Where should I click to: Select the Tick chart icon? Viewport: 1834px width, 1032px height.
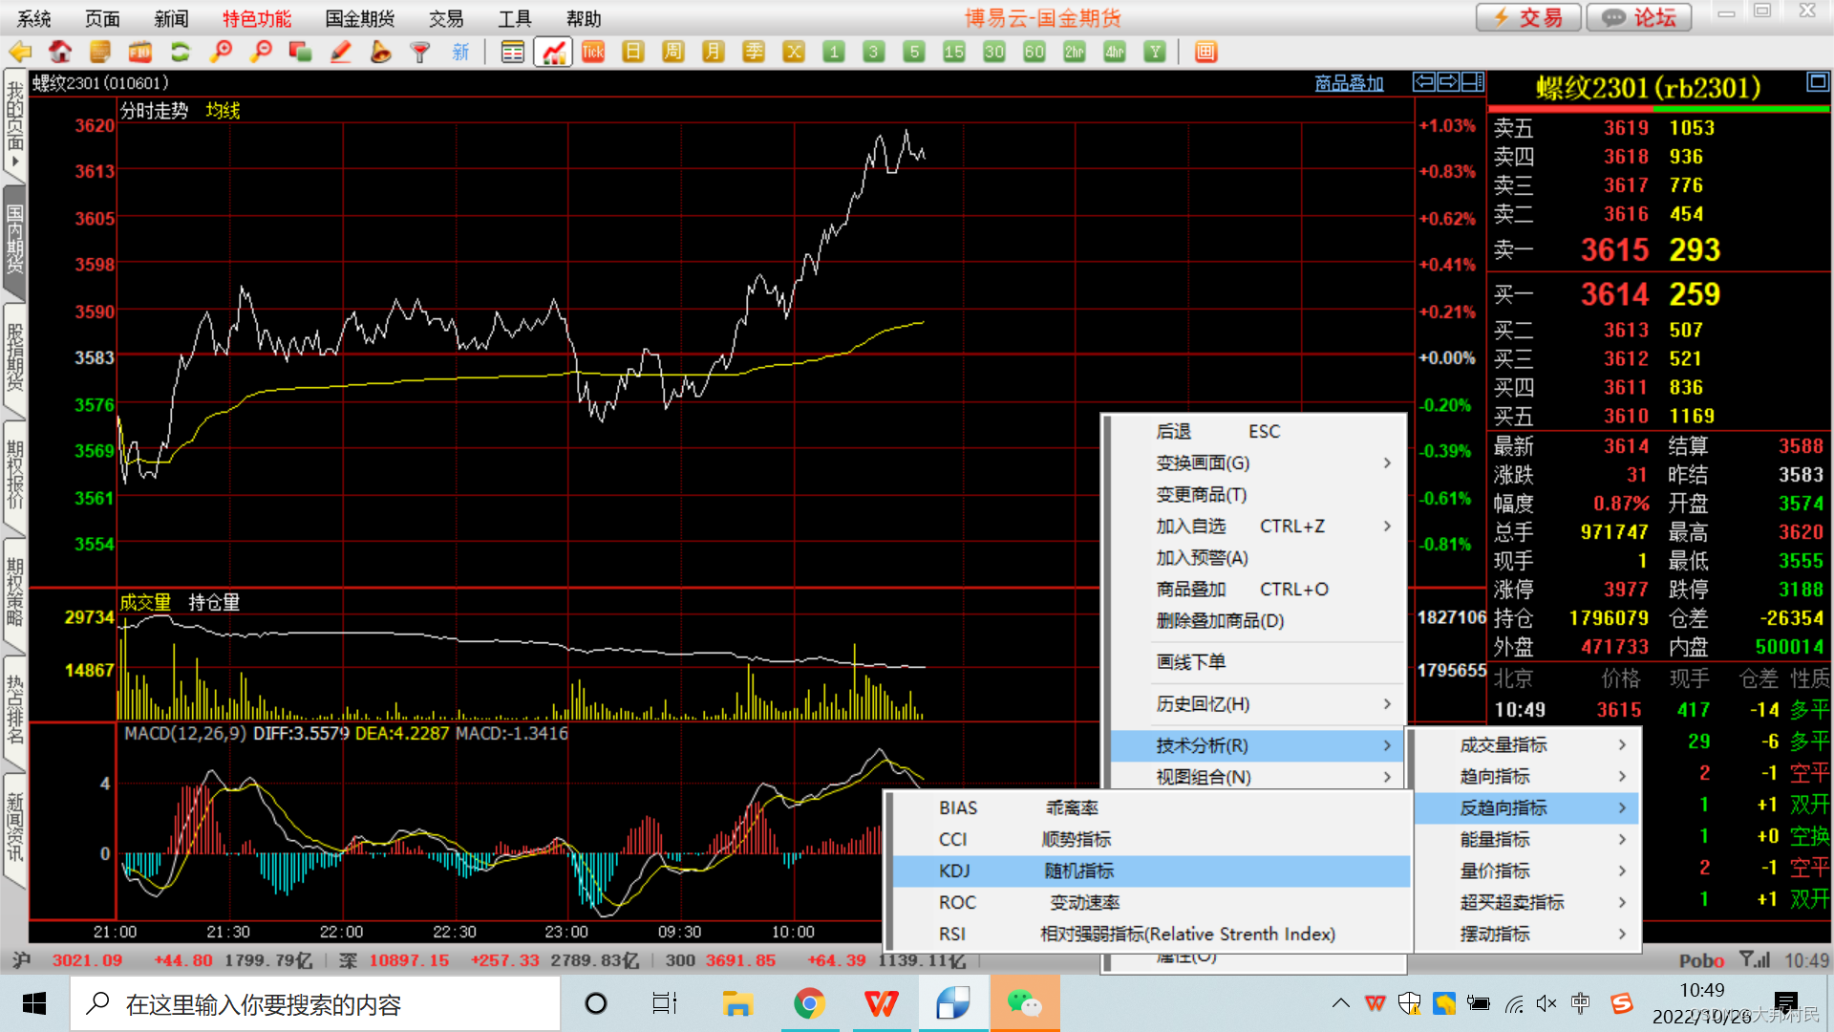(x=593, y=52)
